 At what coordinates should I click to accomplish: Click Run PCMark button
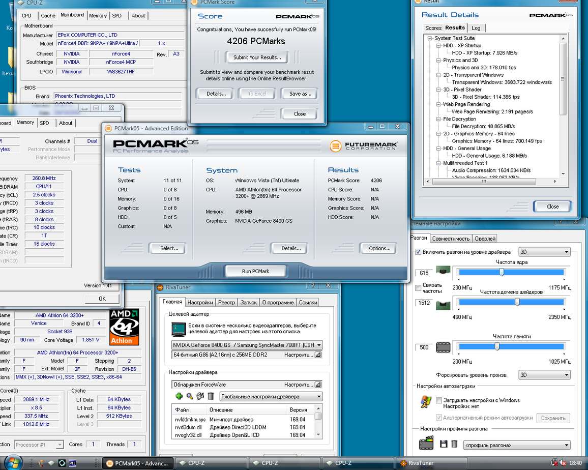256,271
